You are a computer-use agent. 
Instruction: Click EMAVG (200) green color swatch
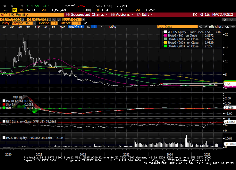point(165,46)
